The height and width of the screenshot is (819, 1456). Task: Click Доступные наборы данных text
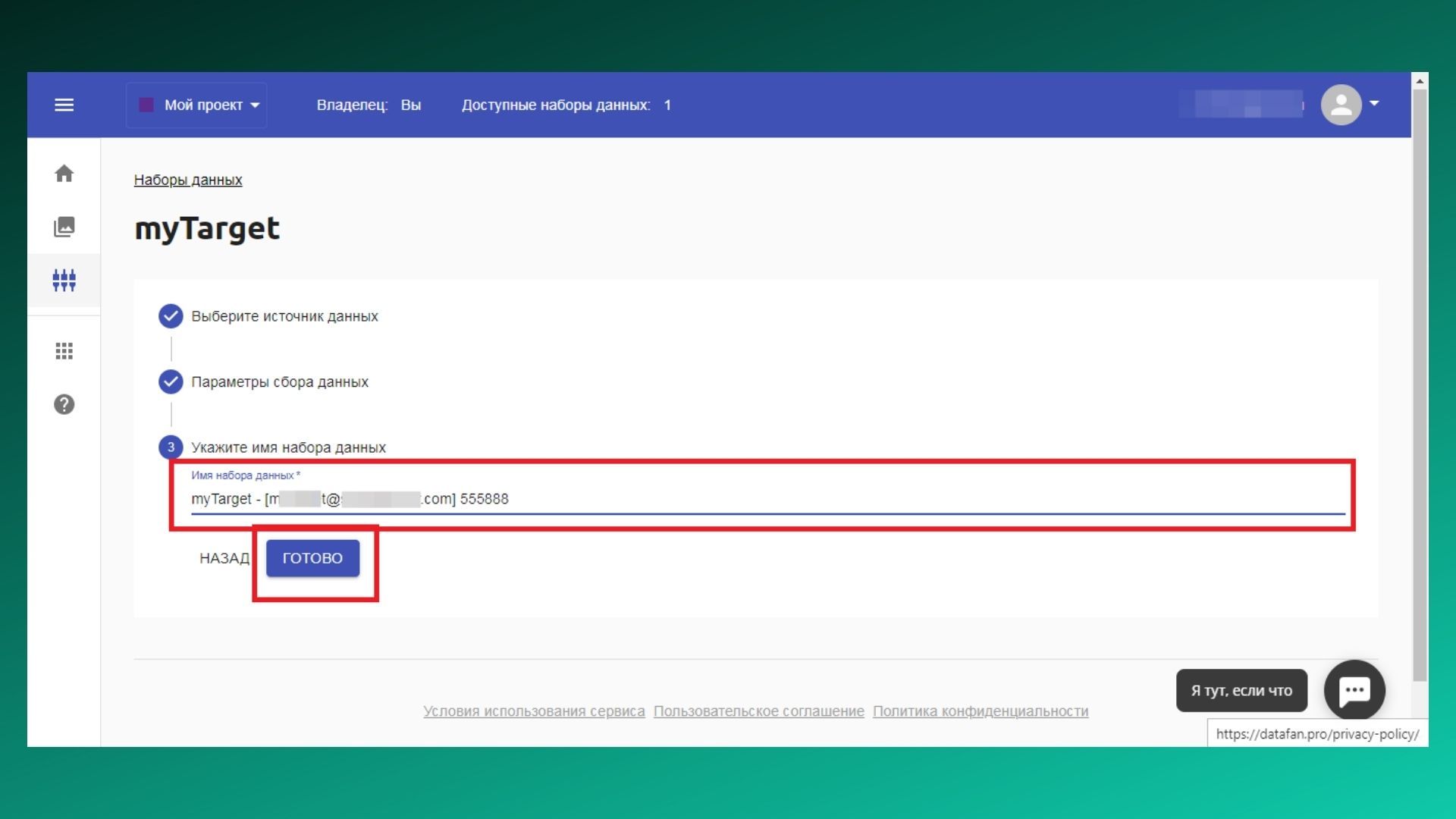pyautogui.click(x=566, y=105)
